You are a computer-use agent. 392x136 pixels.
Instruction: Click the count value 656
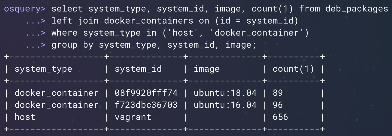click(280, 117)
